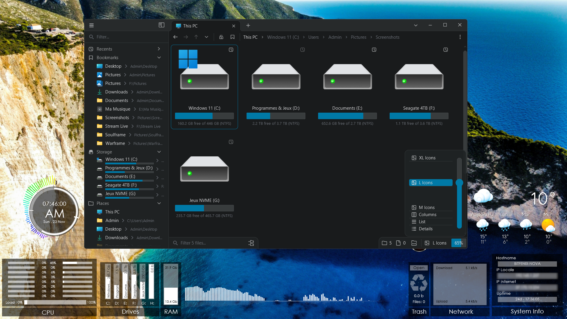Click the sidebar Filter search field
567x319 pixels.
(127, 37)
